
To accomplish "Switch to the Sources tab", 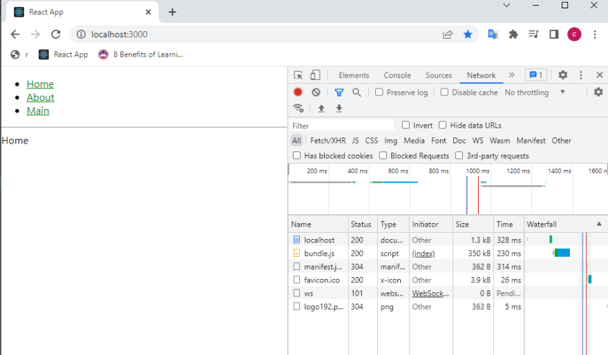I will pyautogui.click(x=439, y=75).
